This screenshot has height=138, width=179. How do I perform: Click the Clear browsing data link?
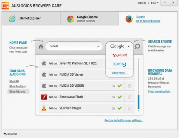click(159, 91)
